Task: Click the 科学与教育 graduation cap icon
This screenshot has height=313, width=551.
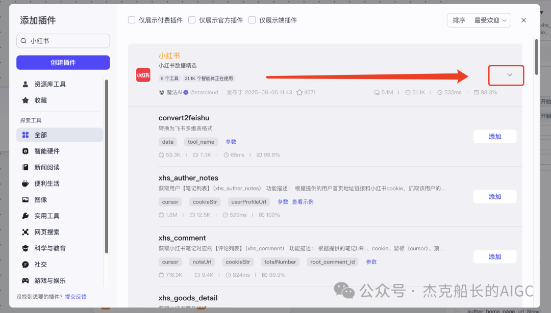Action: tap(26, 248)
